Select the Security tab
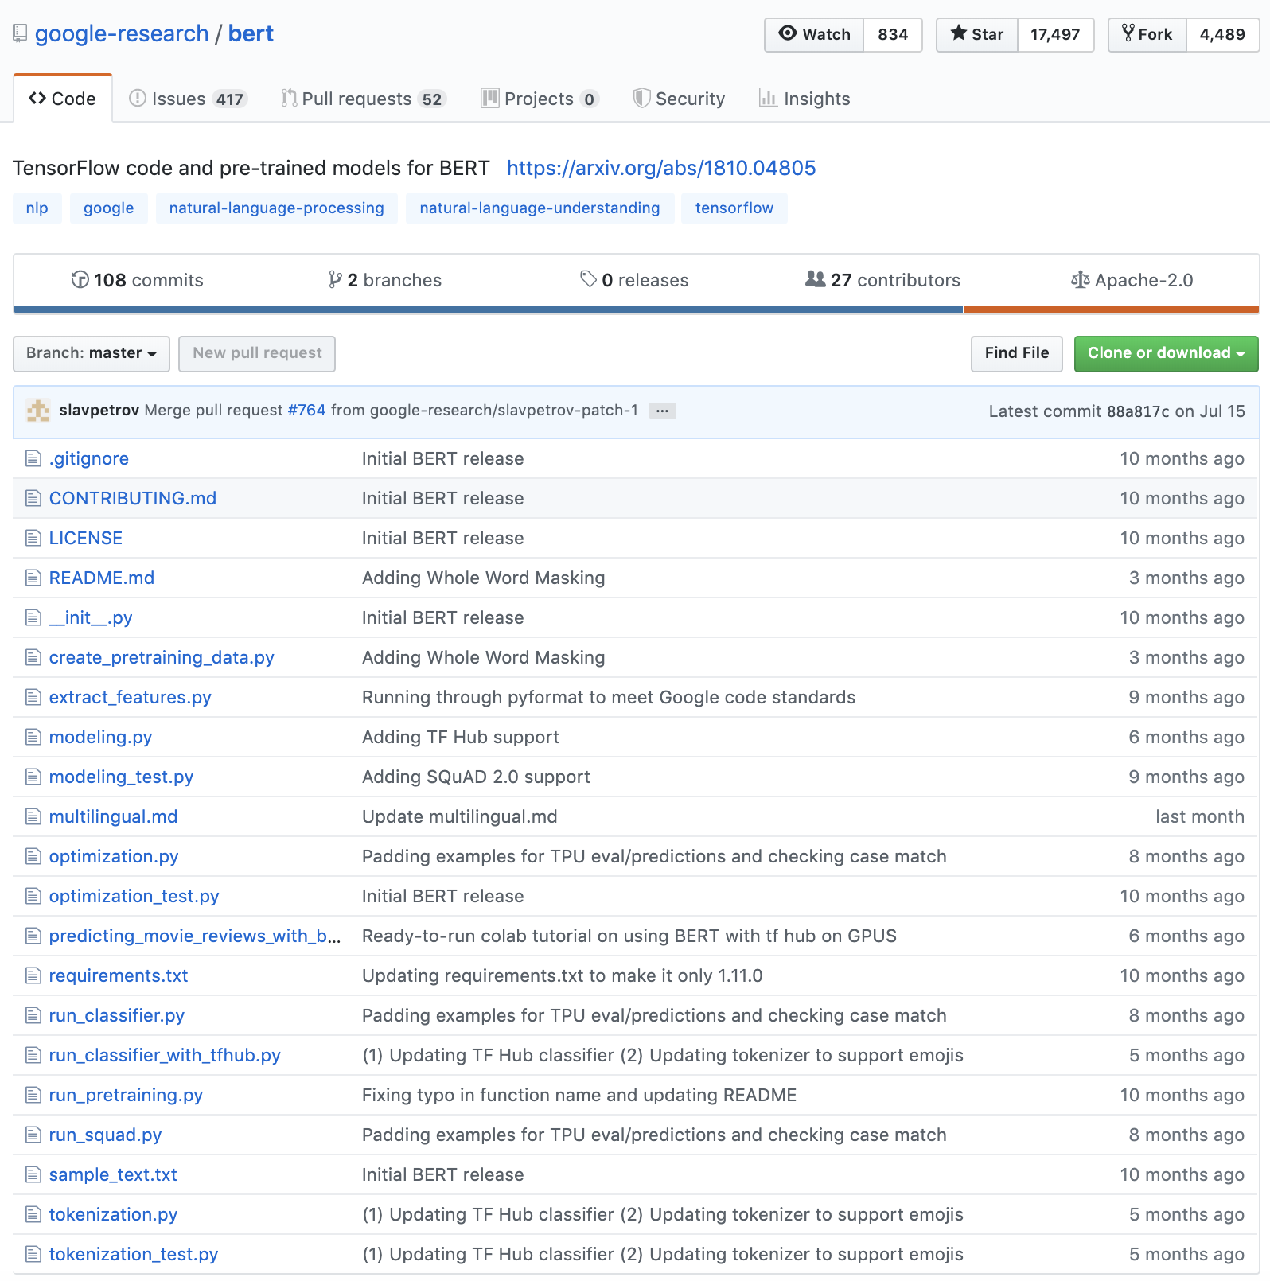 point(679,99)
